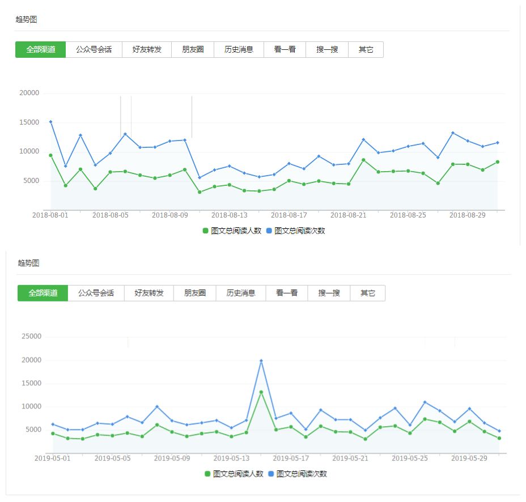526x502 pixels.
Task: Switch to 公众号会话 tab in 2019-05 chart
Action: [x=96, y=293]
